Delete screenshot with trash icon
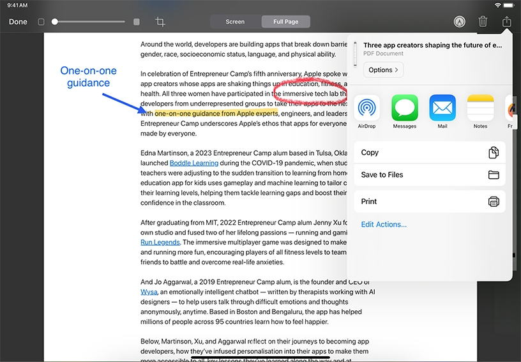Viewport: 521px width, 362px height. (x=483, y=22)
